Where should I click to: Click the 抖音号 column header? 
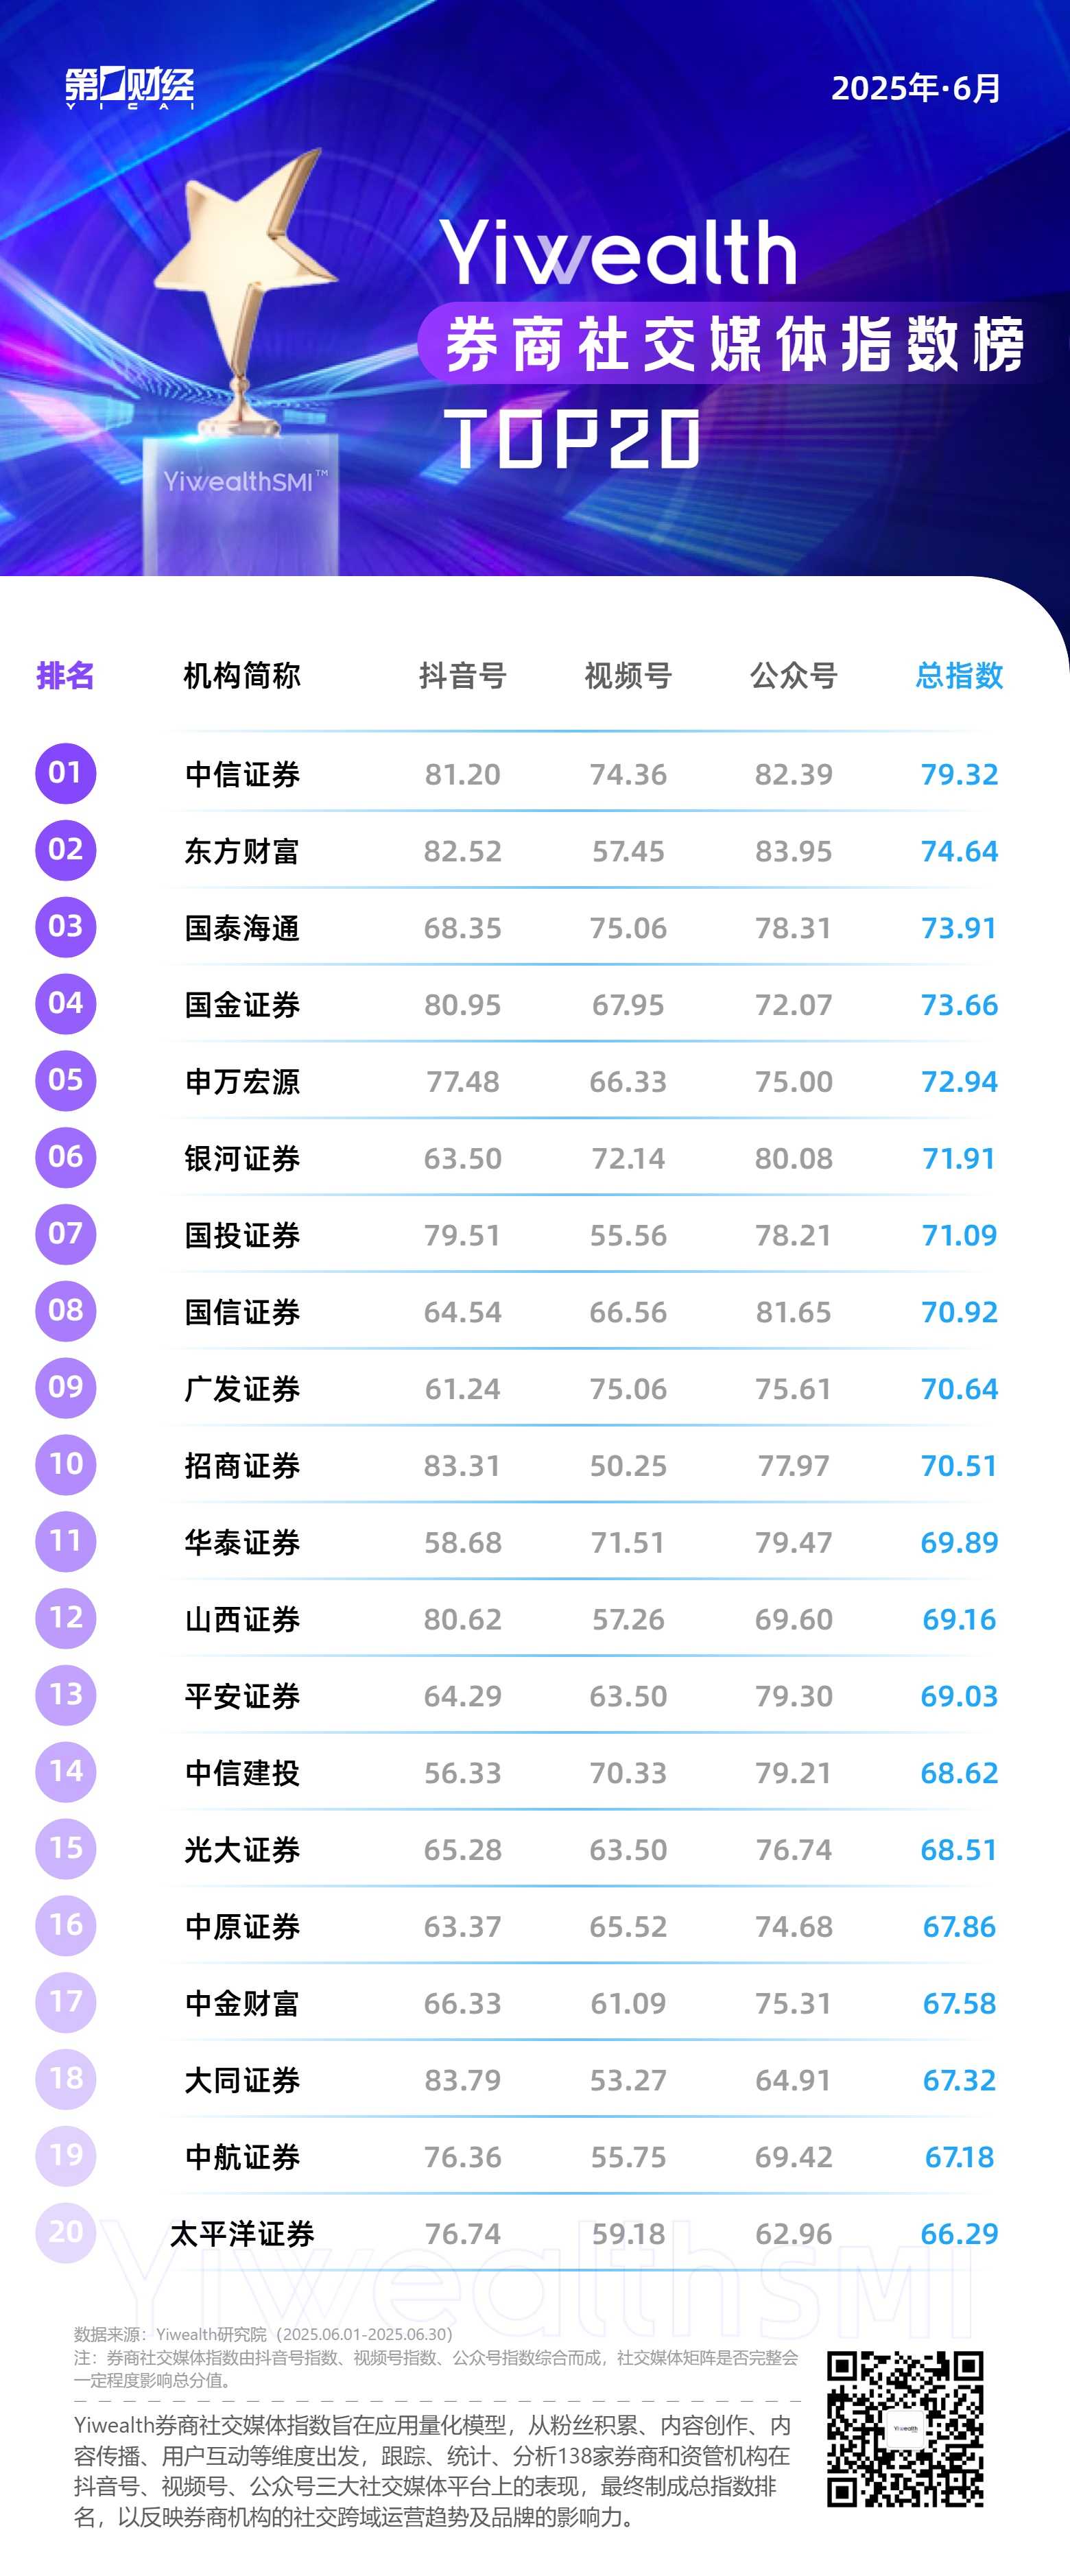[462, 676]
